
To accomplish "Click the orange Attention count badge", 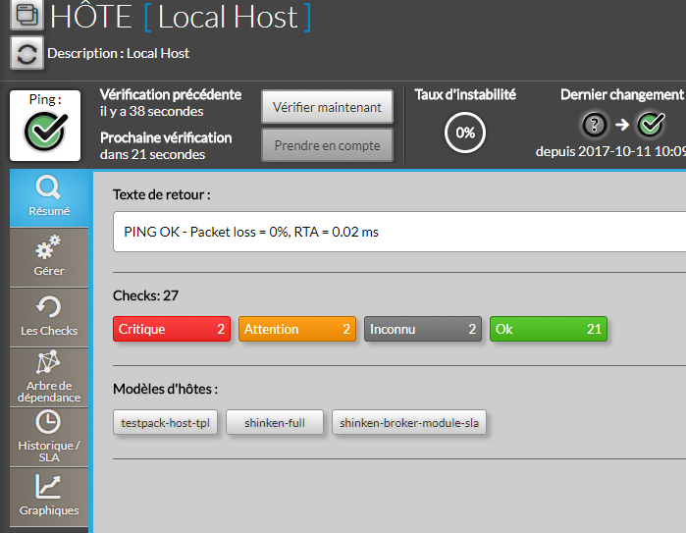I will click(296, 330).
